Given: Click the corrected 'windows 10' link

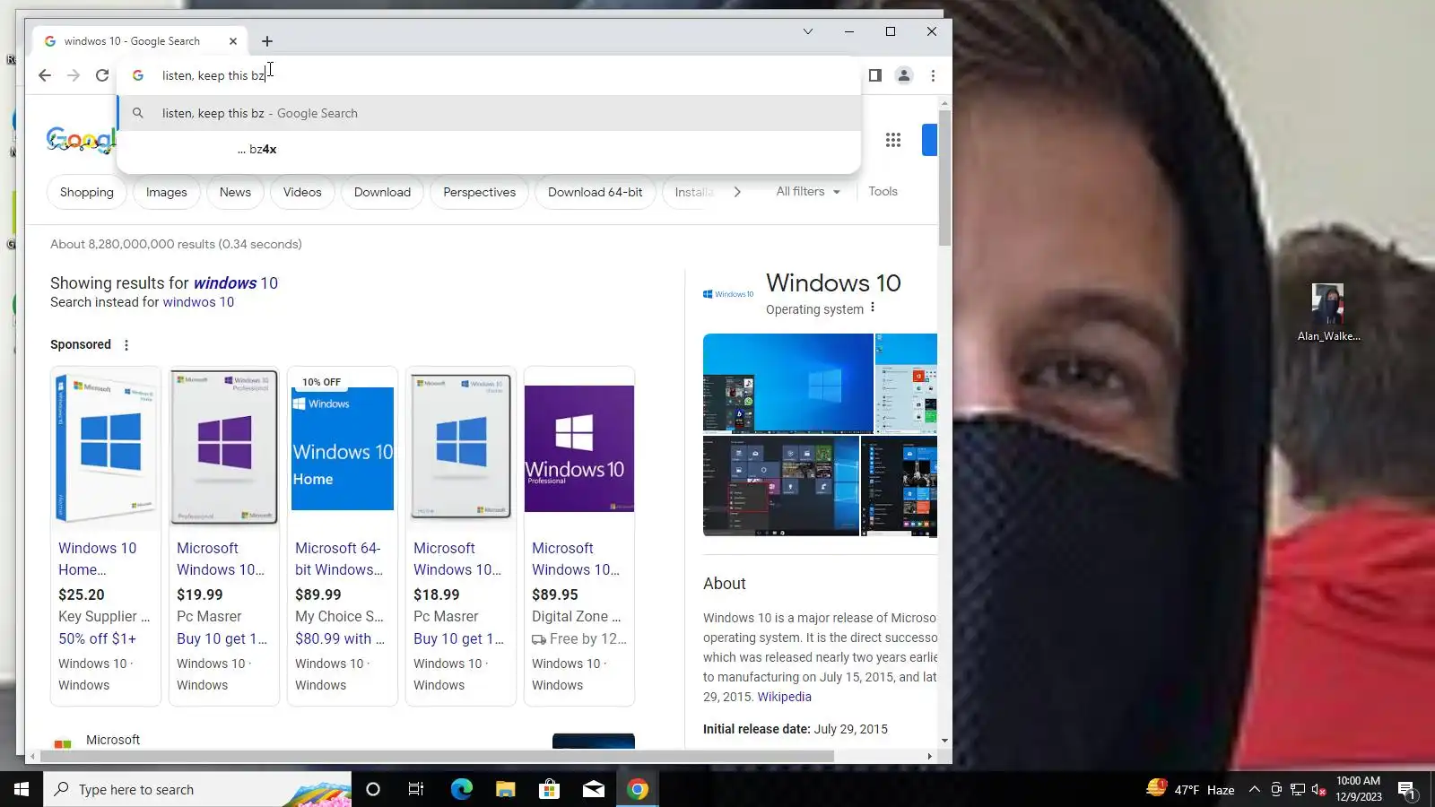Looking at the screenshot, I should [236, 283].
